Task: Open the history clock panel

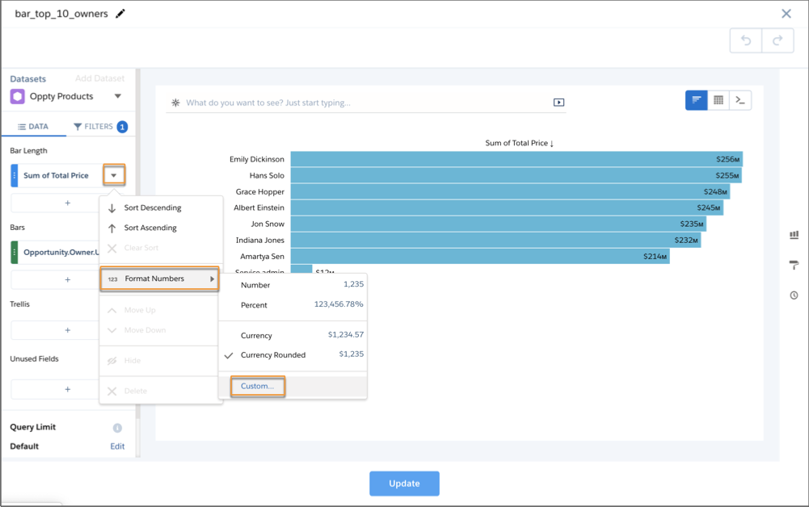Action: point(794,295)
